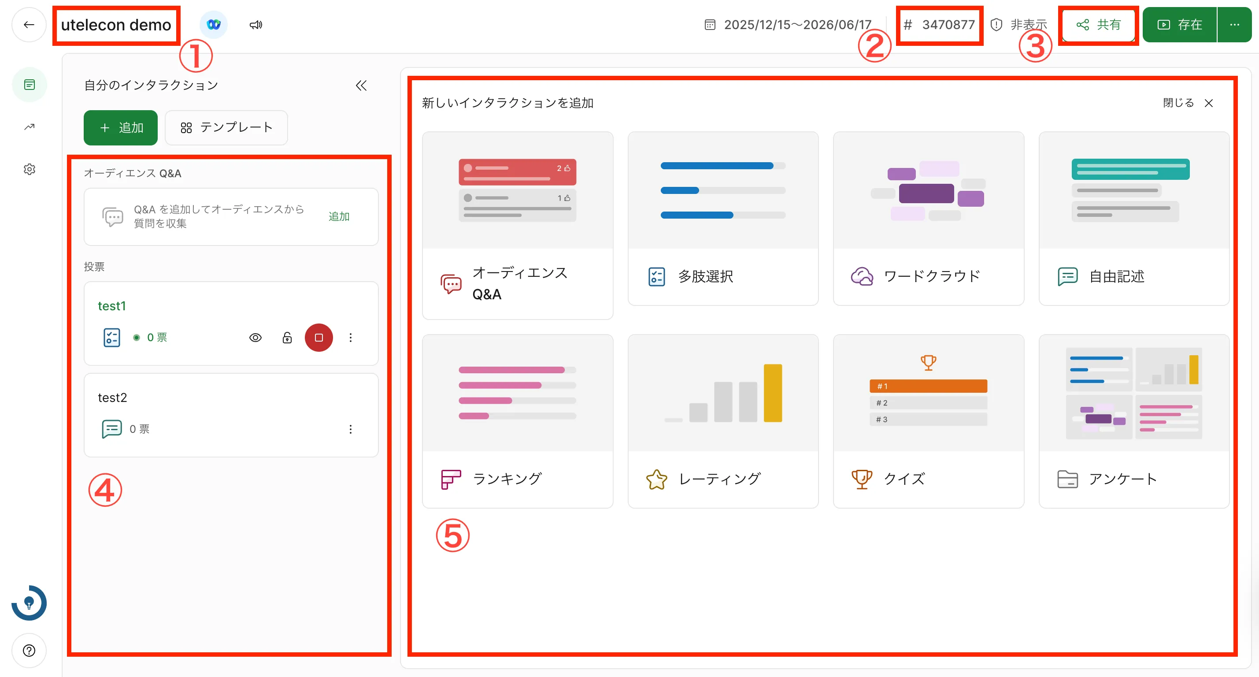Select the interactions list tab in sidebar
Viewport: 1259px width, 677px height.
tap(30, 85)
